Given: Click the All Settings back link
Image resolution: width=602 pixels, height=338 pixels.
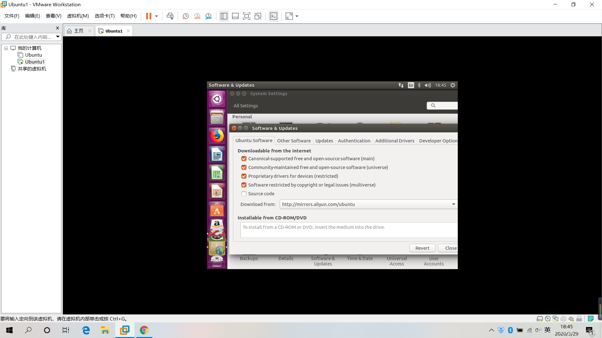Looking at the screenshot, I should click(x=245, y=105).
